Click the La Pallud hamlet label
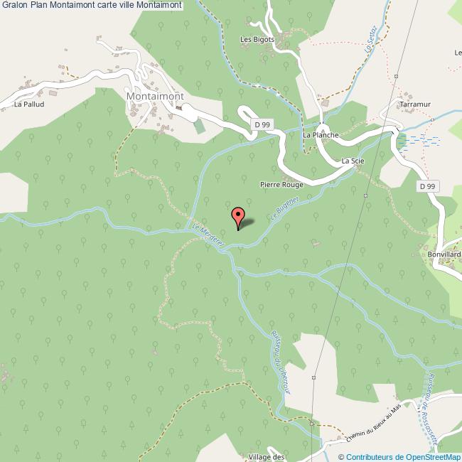This screenshot has width=462, height=462. (x=29, y=104)
